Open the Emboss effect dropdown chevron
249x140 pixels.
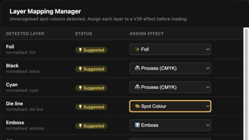[208, 125]
